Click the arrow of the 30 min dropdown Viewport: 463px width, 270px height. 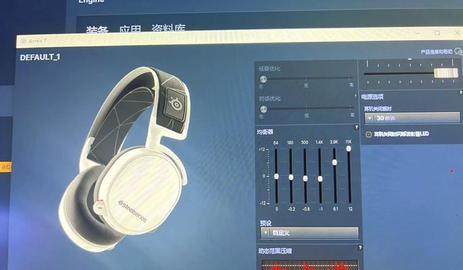point(369,118)
